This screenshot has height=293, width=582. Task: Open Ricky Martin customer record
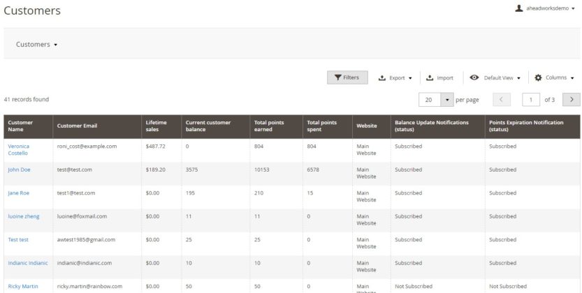click(x=23, y=286)
